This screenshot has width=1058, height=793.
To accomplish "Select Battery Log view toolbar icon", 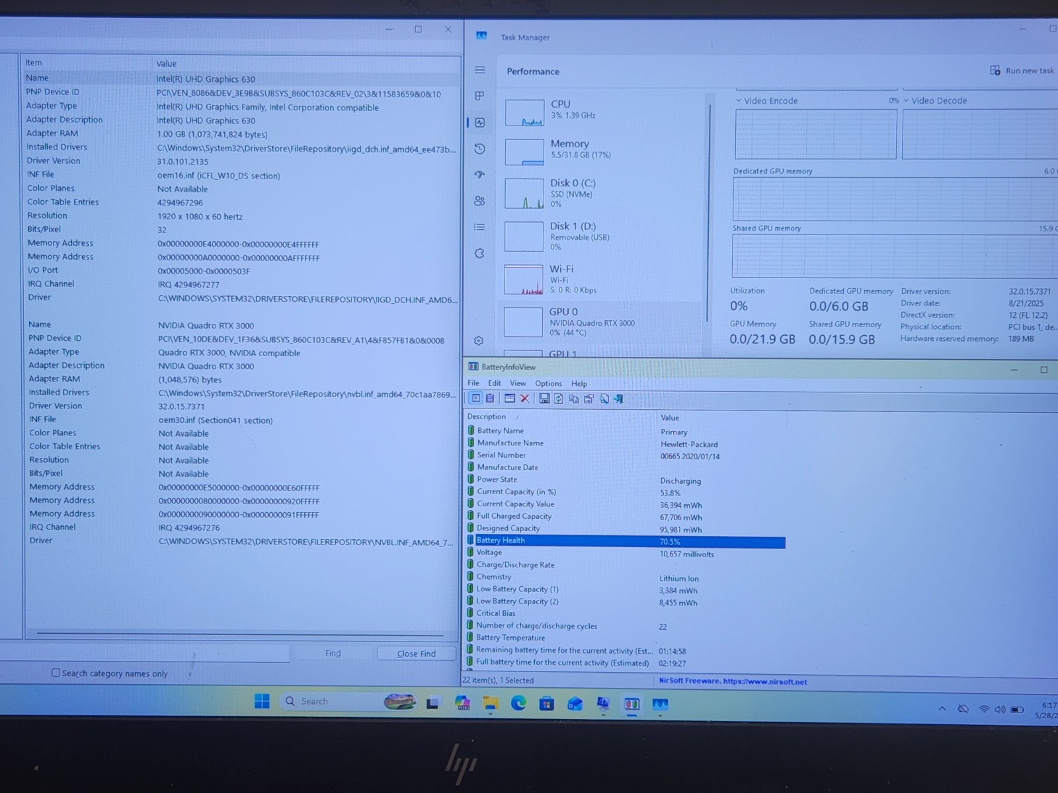I will (490, 398).
